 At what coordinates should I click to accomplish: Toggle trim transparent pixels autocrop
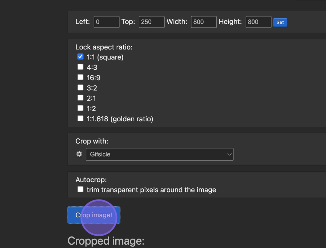[x=80, y=189]
